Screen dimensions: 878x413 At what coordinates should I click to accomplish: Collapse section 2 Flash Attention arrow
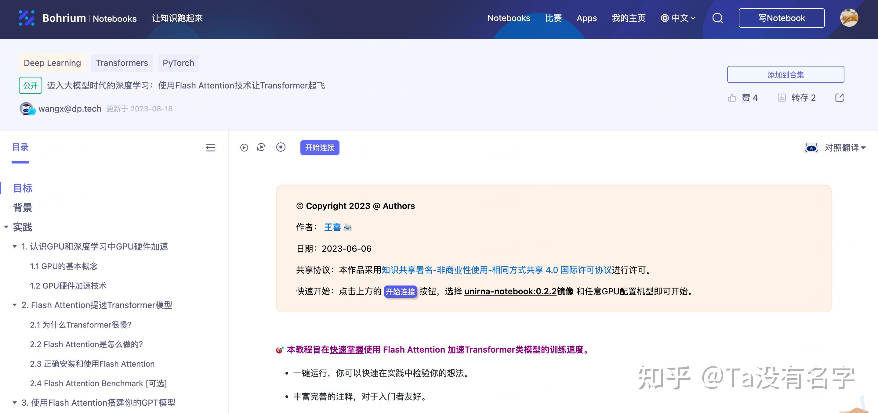(15, 305)
